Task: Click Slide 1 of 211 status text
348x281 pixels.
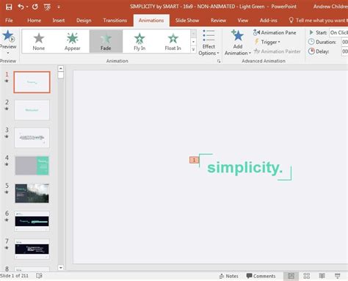Action: (x=15, y=276)
